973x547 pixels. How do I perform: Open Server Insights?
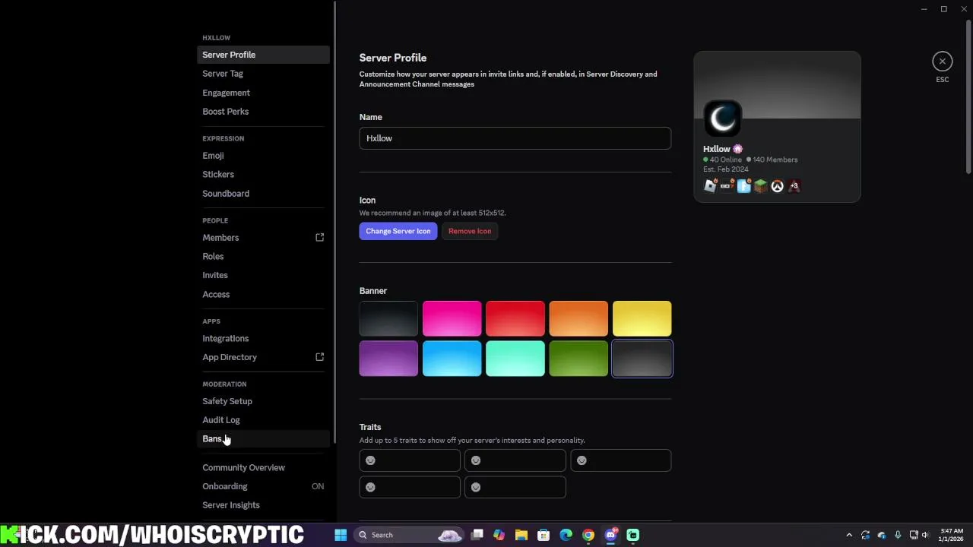263,505
